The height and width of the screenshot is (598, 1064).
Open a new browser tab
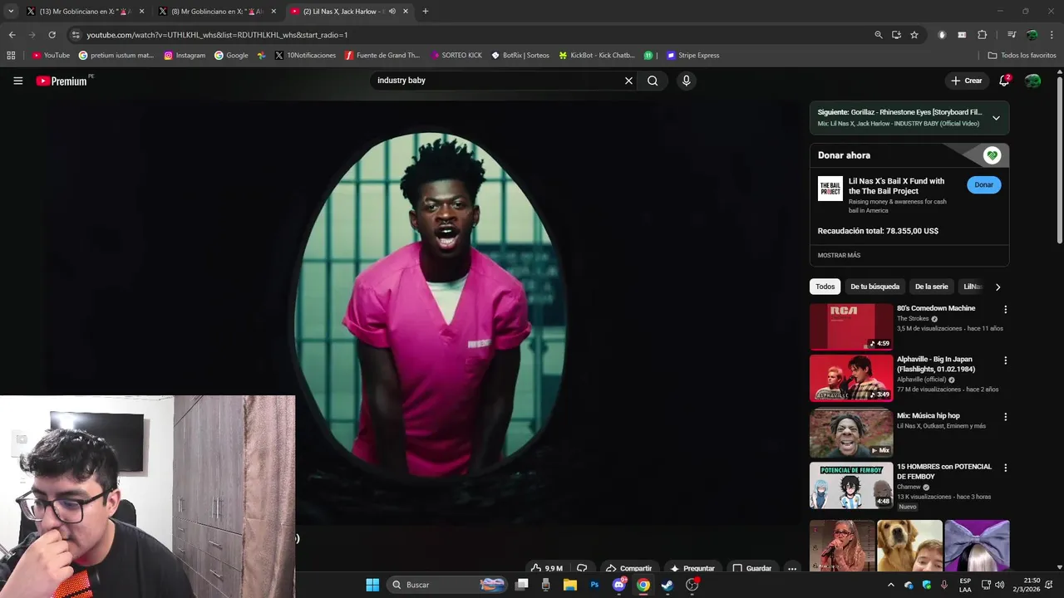(x=426, y=12)
